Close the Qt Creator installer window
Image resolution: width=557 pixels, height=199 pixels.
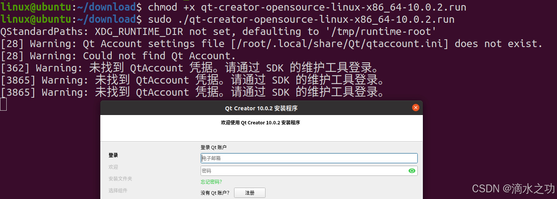(415, 108)
